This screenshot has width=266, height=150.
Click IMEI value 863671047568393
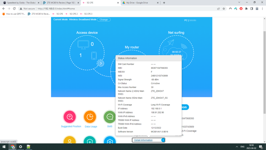click(x=159, y=68)
